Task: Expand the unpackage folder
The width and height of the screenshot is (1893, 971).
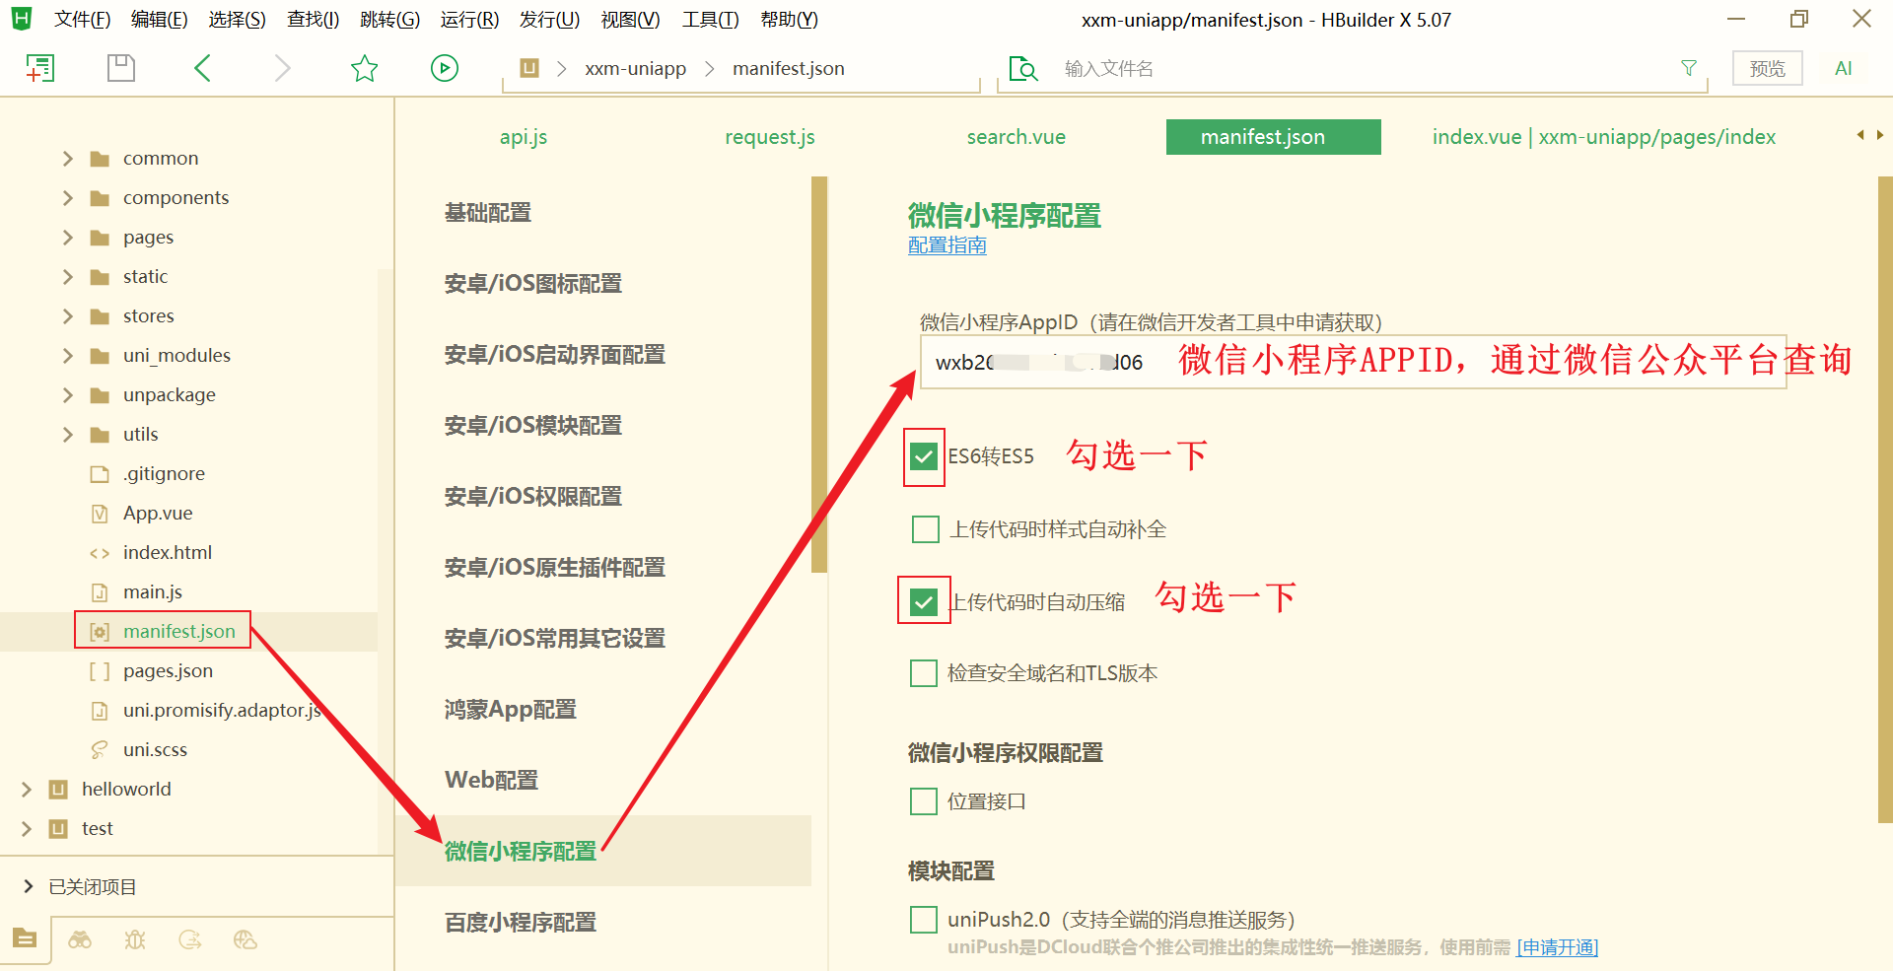Action: pos(67,395)
